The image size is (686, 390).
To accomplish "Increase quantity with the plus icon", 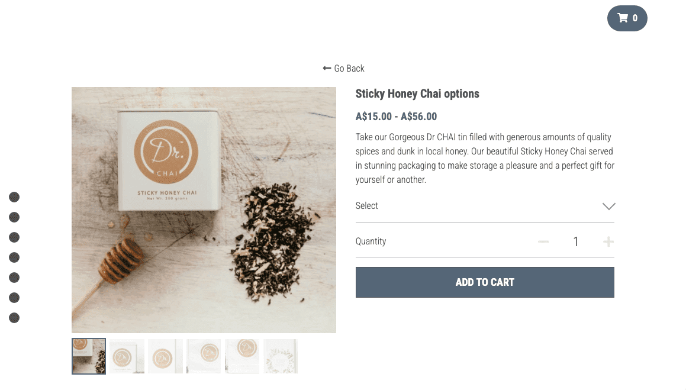I will tap(608, 242).
